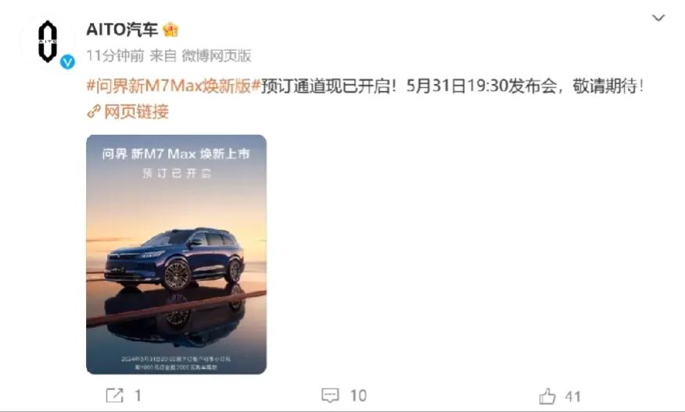Screen dimensions: 685x412
Task: Click the gold membership badge beside AITO汽车
Action: (170, 30)
